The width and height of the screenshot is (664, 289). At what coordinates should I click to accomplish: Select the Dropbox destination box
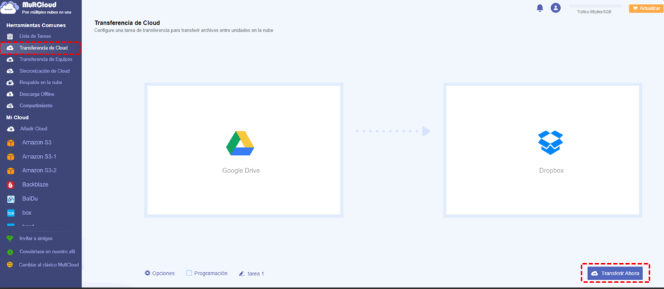(543, 150)
